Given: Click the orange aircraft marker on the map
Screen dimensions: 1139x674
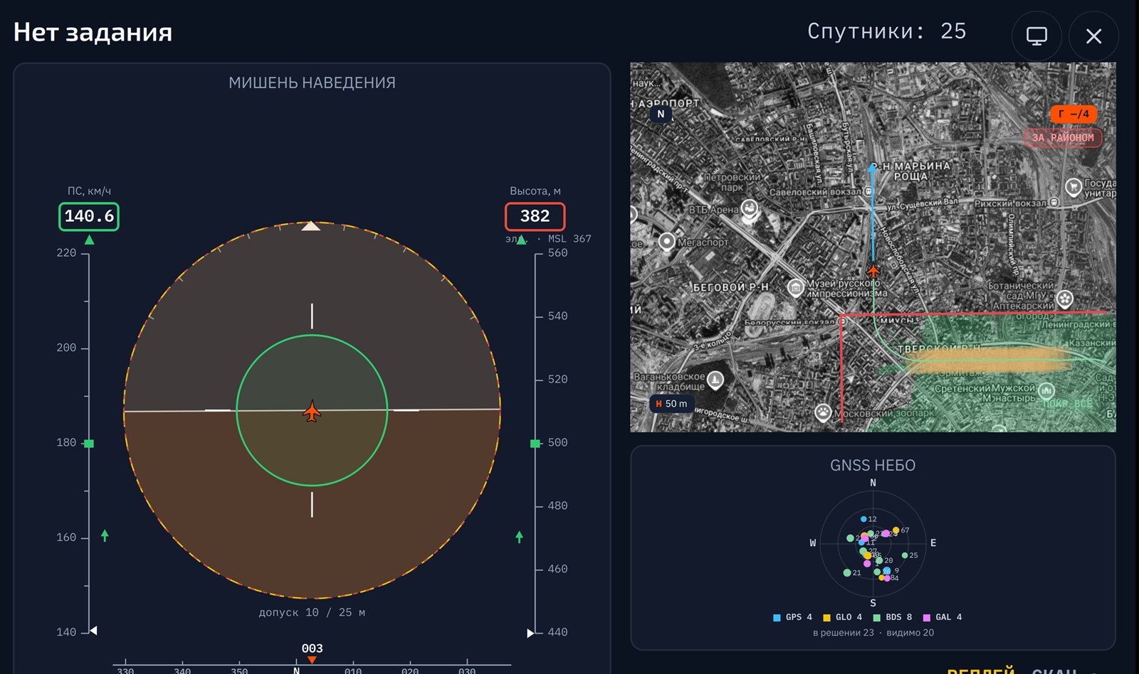Looking at the screenshot, I should coord(873,271).
